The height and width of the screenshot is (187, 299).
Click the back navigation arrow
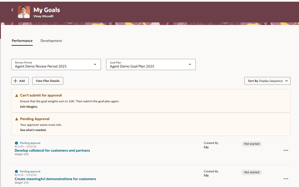click(12, 9)
